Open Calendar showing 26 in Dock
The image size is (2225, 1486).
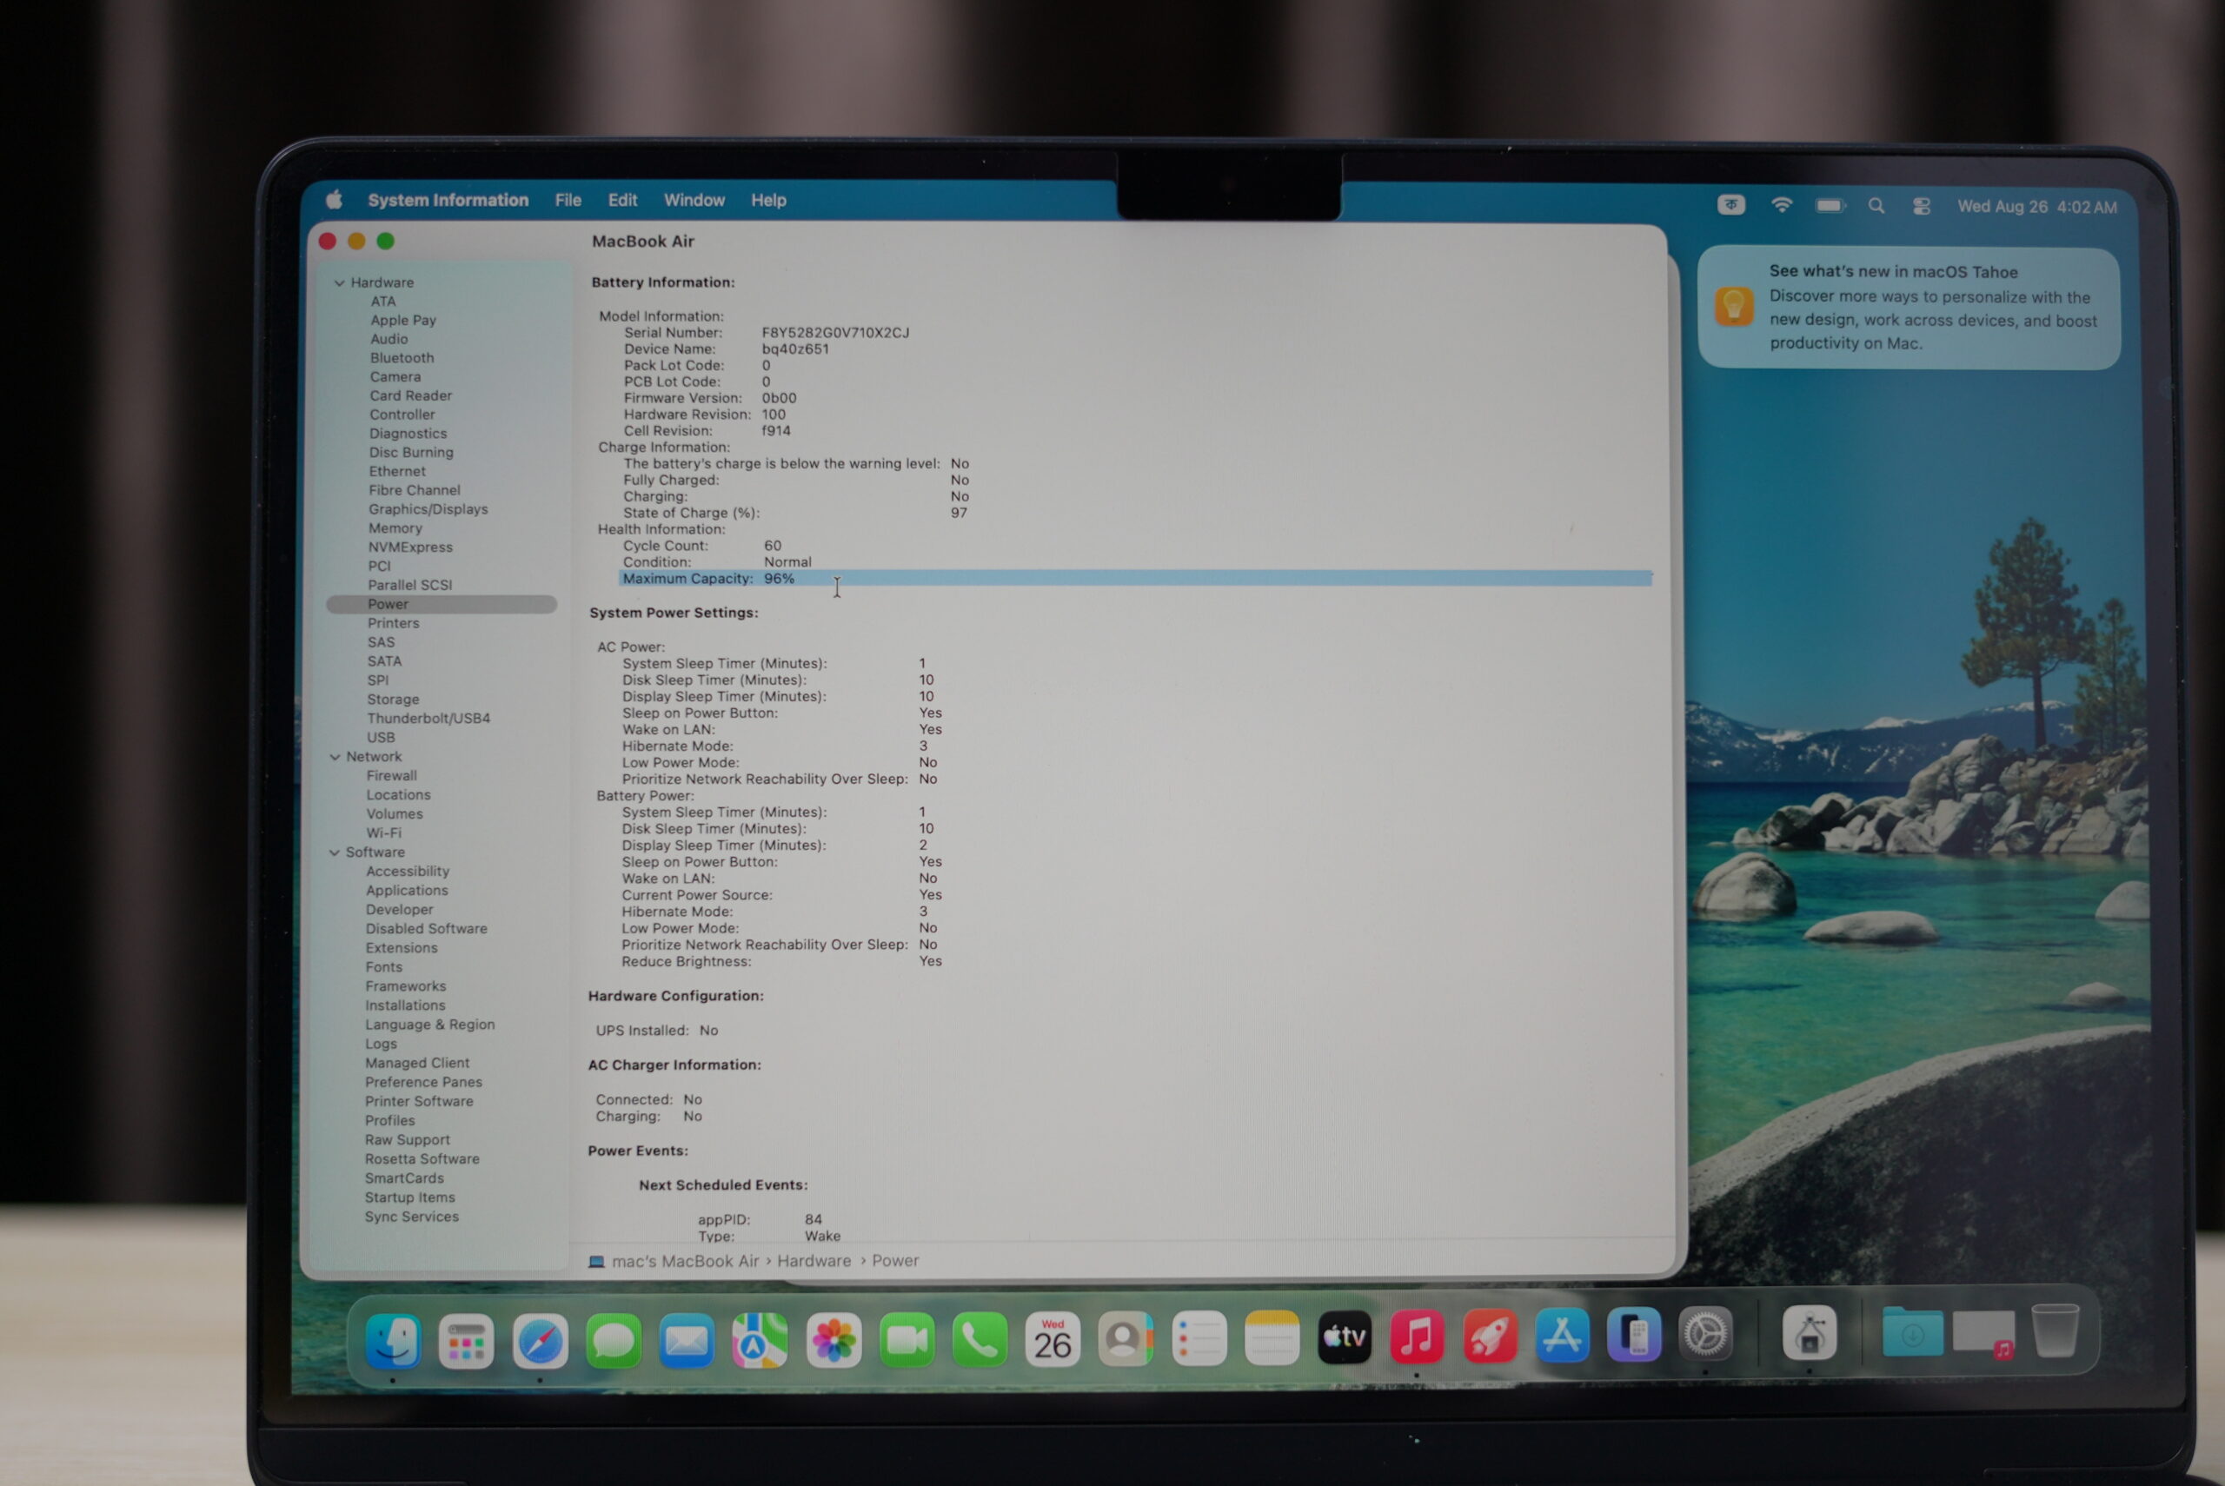click(1052, 1339)
